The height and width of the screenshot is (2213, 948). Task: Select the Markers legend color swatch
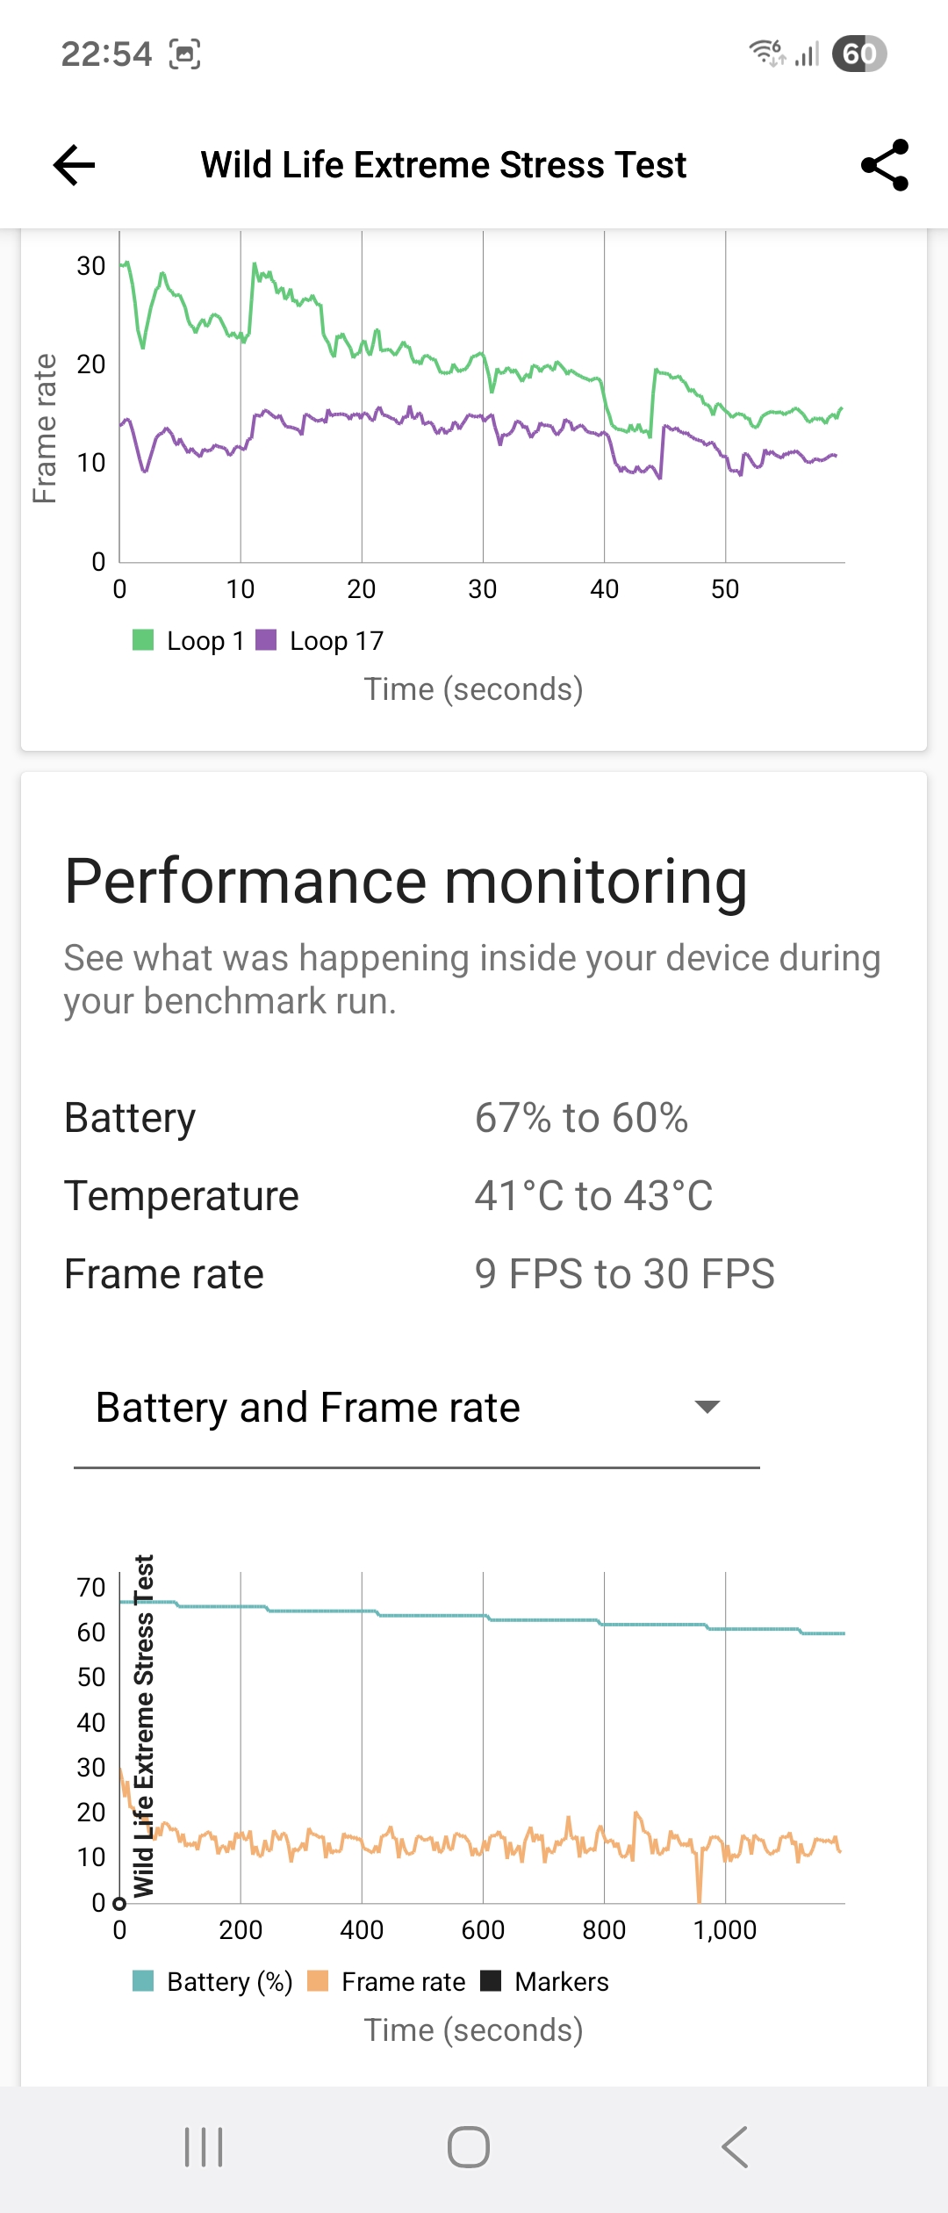point(491,1981)
